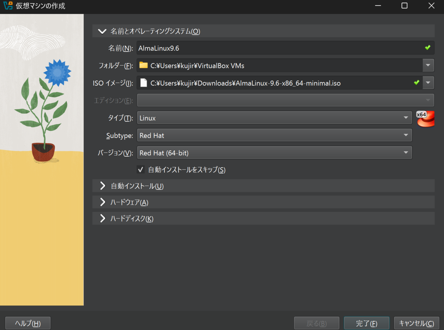Collapse the 名前とオペレーティングシステム section
The height and width of the screenshot is (330, 444).
[x=102, y=31]
